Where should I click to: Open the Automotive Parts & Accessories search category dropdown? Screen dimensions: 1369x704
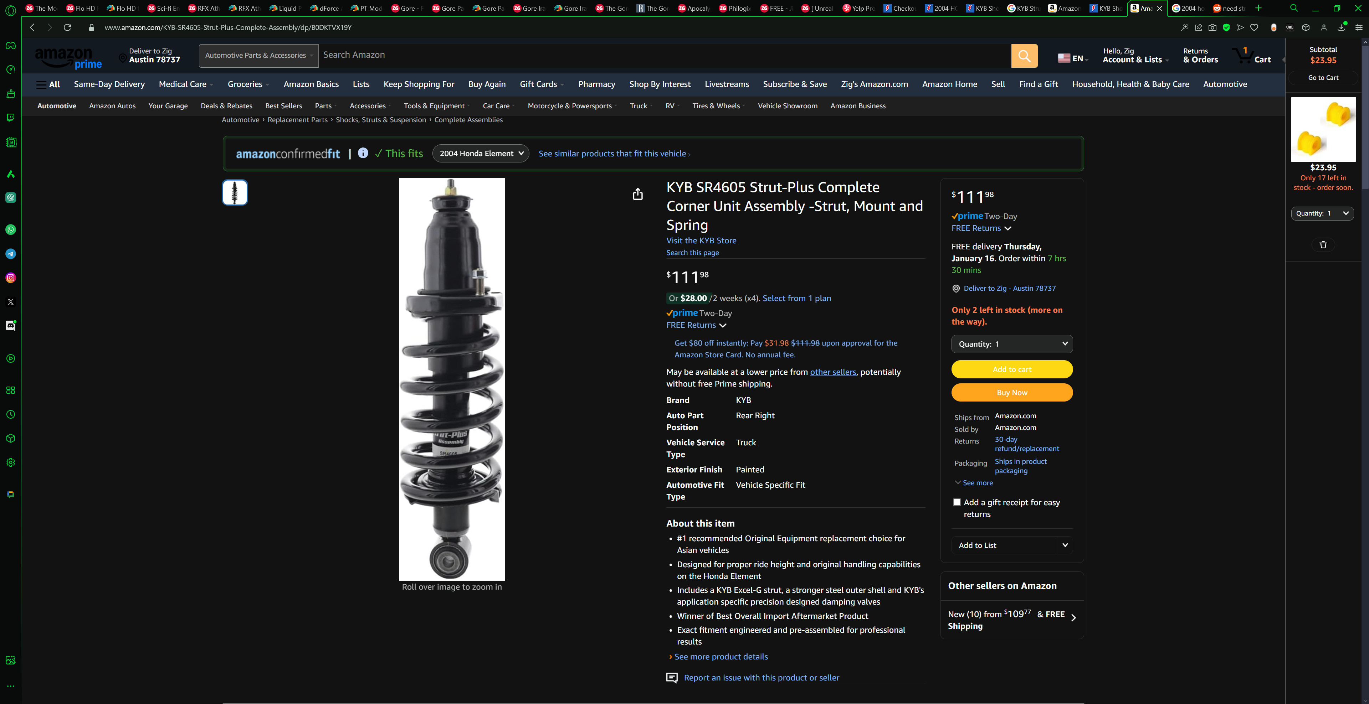259,56
